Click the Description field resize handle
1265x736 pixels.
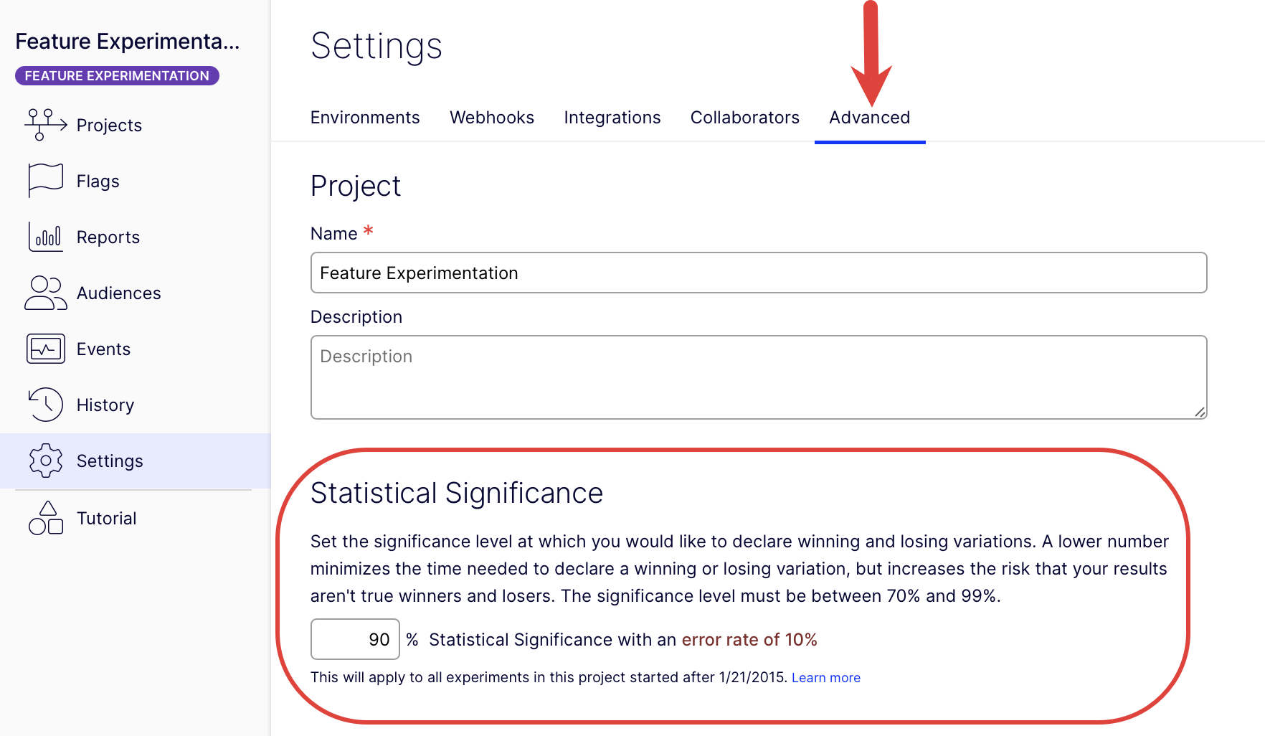coord(1200,412)
